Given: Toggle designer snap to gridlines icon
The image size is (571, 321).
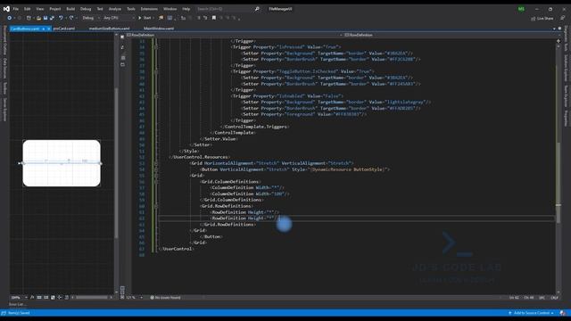Looking at the screenshot, I should pyautogui.click(x=46, y=298).
